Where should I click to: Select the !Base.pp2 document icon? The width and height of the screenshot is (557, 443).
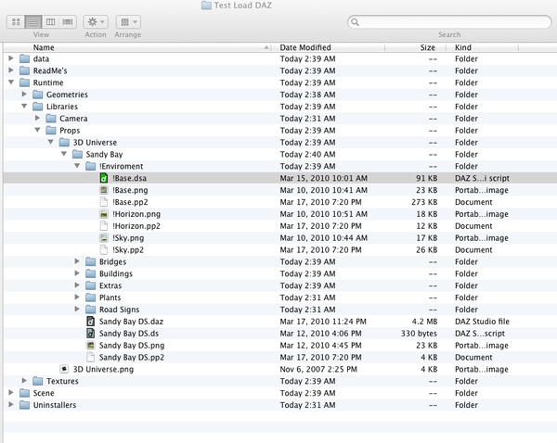[x=104, y=202]
